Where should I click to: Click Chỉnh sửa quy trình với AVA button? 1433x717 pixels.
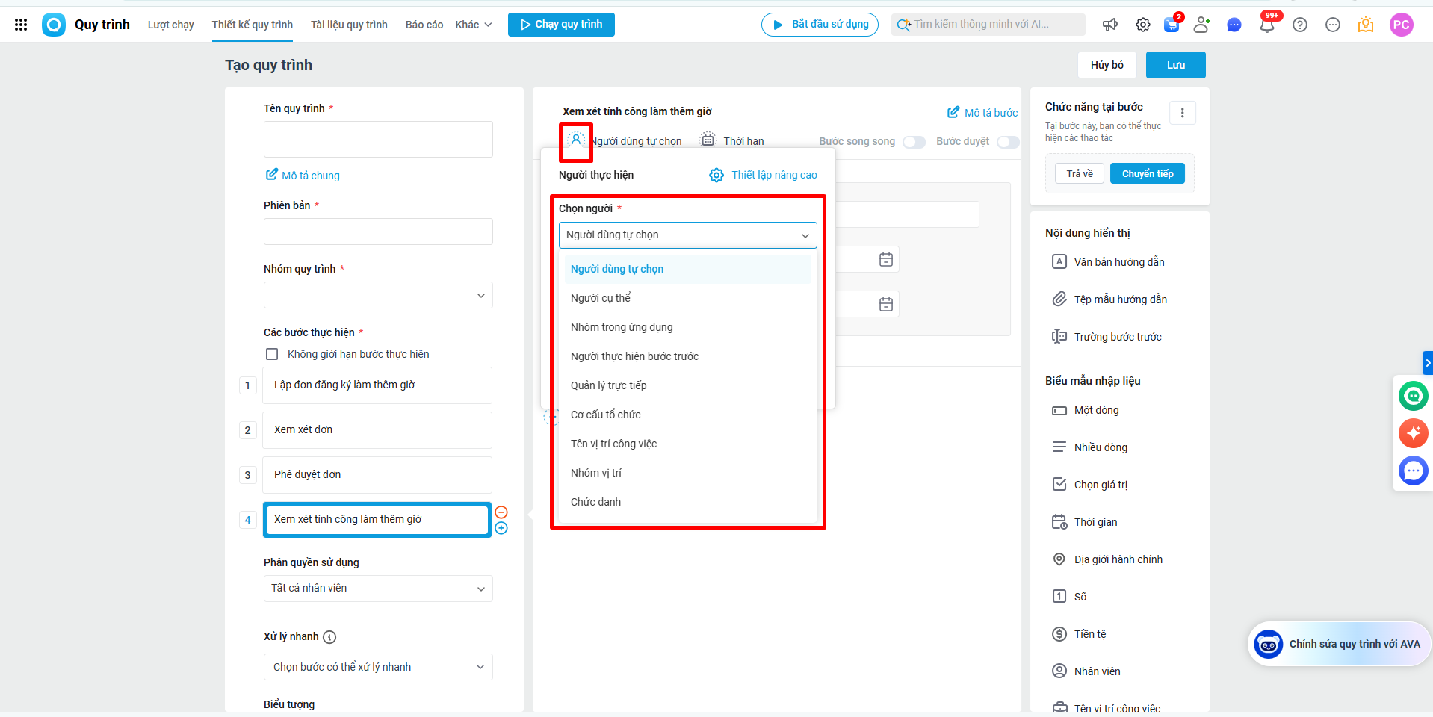pyautogui.click(x=1339, y=644)
